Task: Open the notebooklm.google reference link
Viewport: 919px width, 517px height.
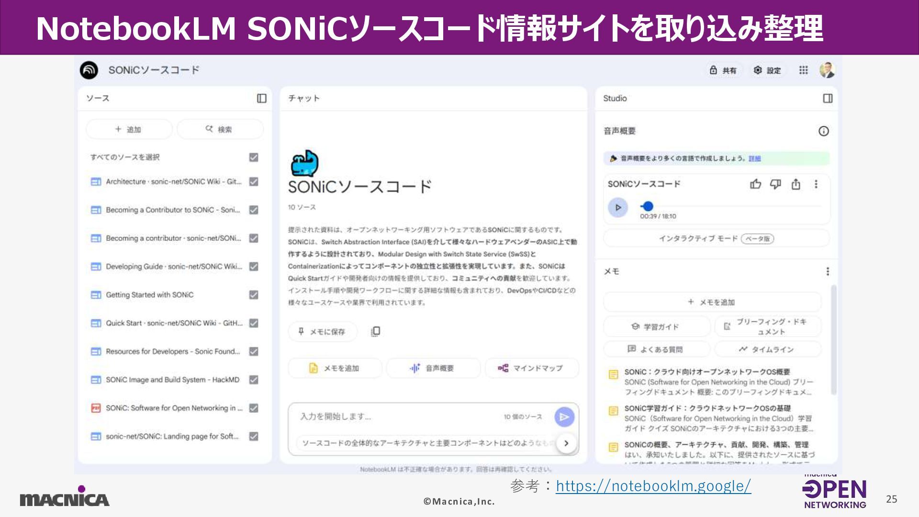Action: [653, 486]
